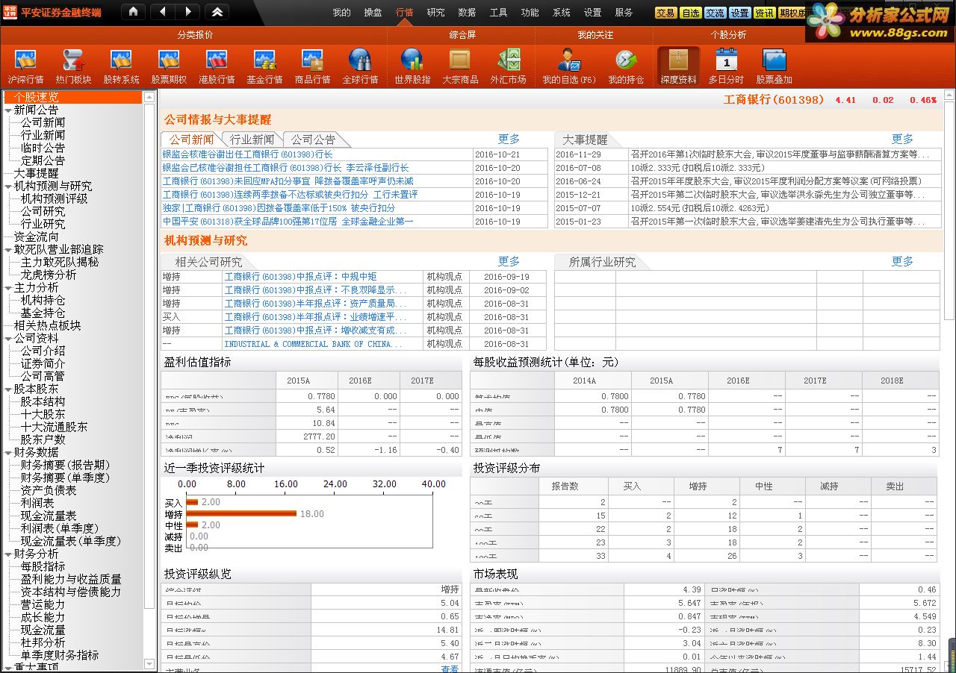Click the 查看 link in 投资评级纵览
This screenshot has height=673, width=956.
[x=450, y=669]
